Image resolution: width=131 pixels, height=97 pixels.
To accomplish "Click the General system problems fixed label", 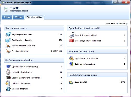I will [x=88, y=41].
